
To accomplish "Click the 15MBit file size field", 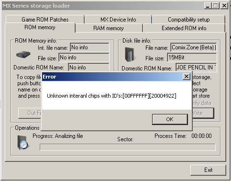I will point(192,57).
